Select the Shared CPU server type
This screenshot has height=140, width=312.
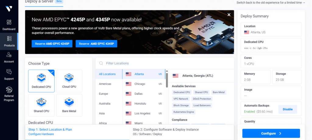[41, 105]
